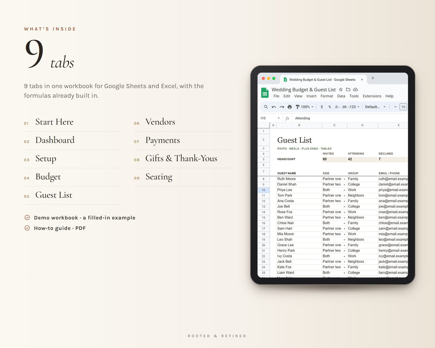Click the fx formula icon

[287, 118]
